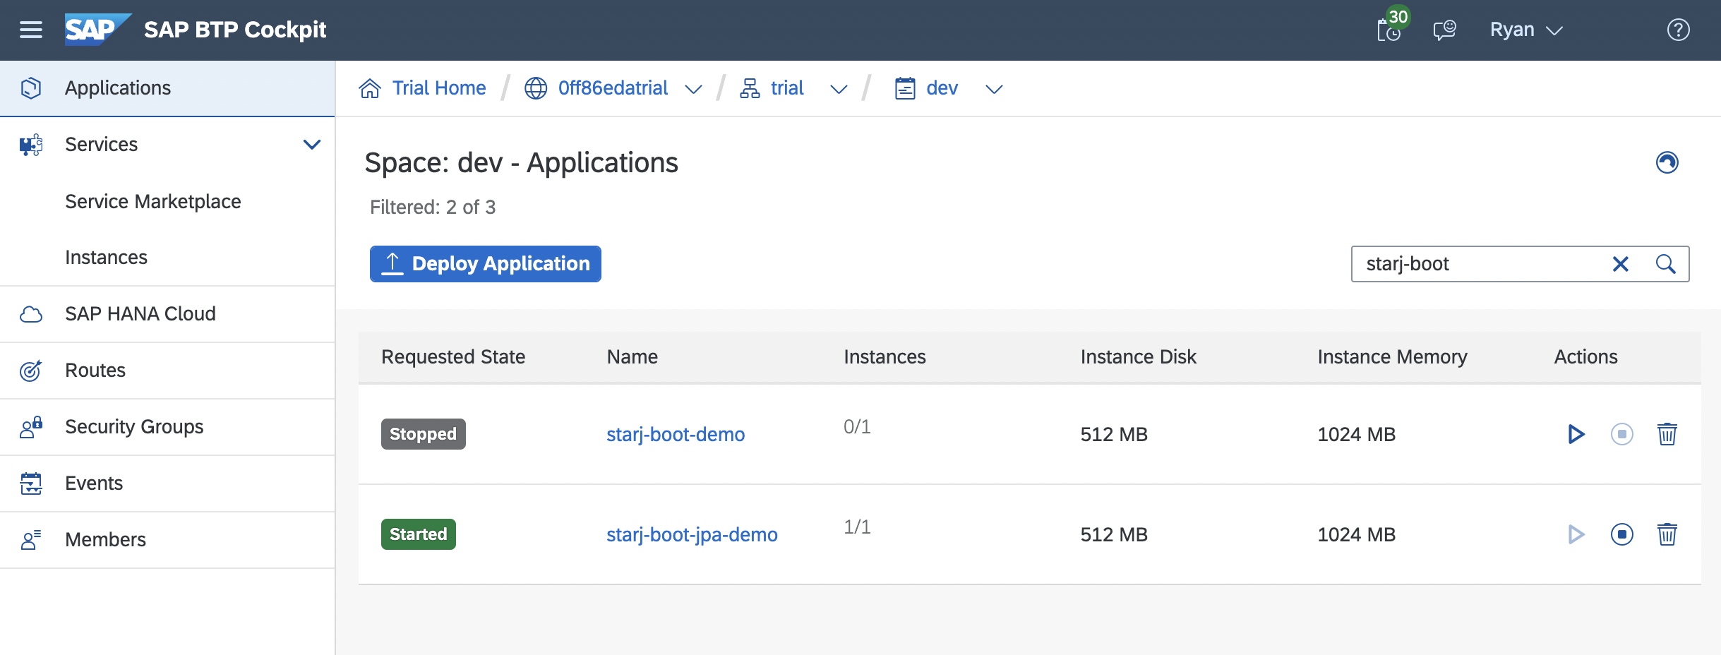This screenshot has height=655, width=1721.
Task: Click the Routes target icon
Action: coord(31,371)
